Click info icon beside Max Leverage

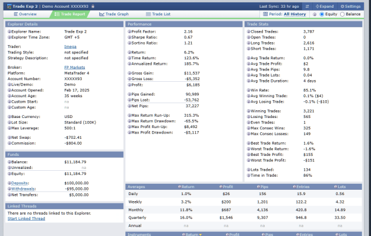9,128
